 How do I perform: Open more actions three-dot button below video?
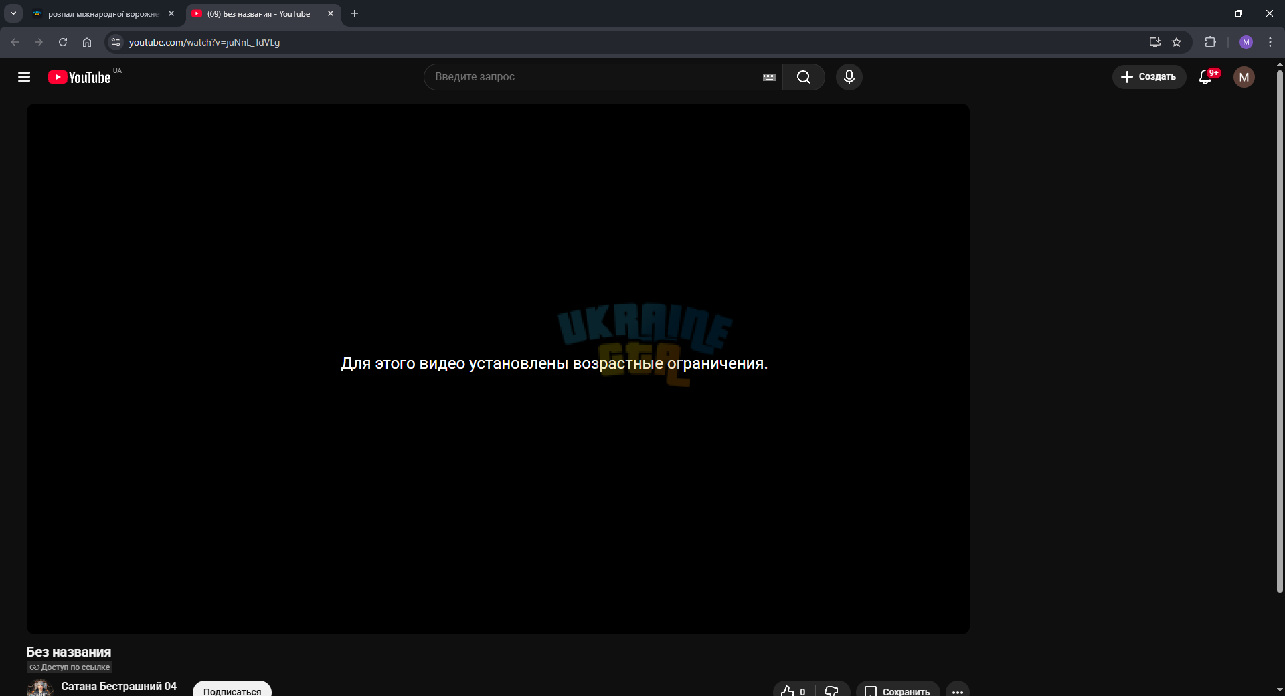point(958,690)
